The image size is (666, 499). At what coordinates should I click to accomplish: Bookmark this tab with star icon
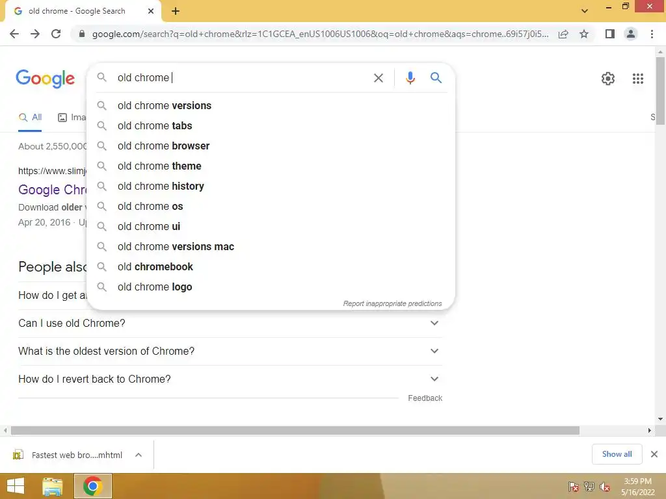pos(584,34)
